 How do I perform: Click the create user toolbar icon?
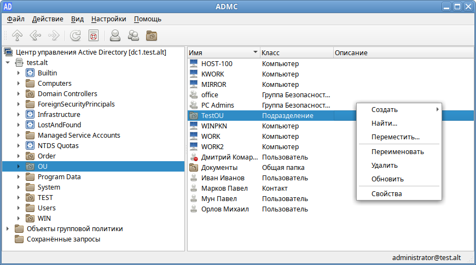(115, 36)
